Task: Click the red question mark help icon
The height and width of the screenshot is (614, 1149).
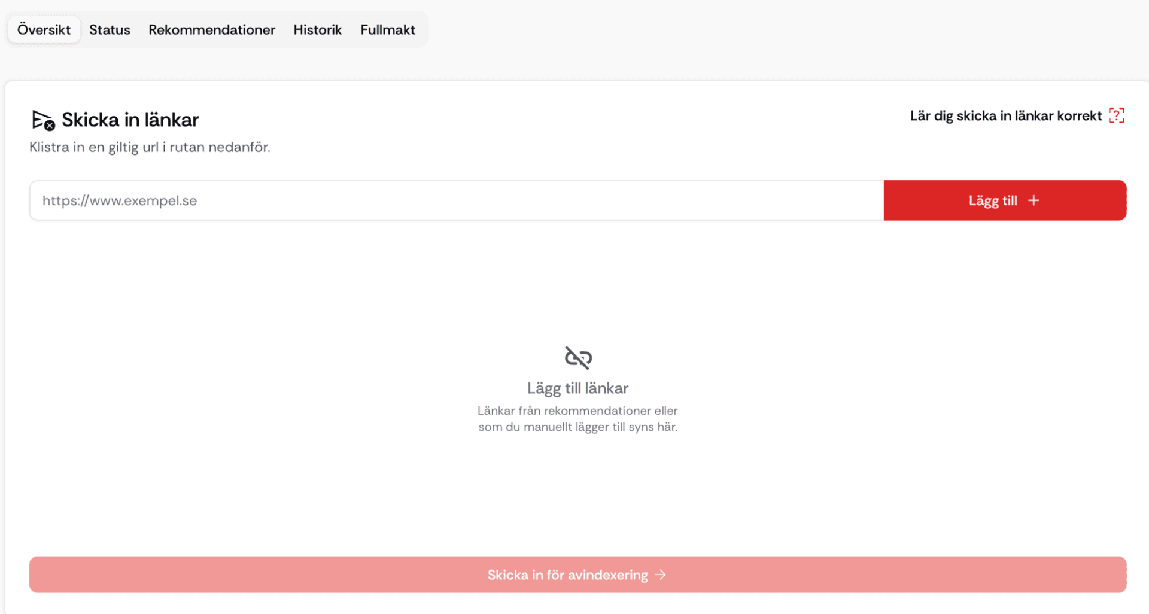Action: tap(1116, 115)
